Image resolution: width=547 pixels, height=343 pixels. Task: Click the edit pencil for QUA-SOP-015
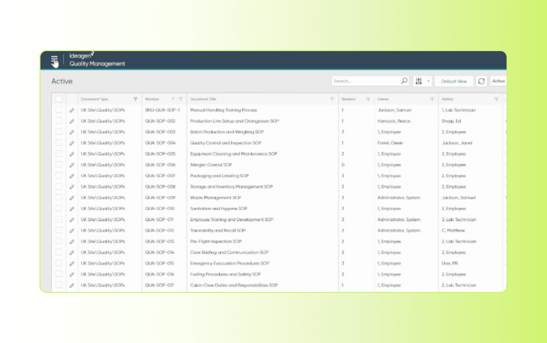72,263
